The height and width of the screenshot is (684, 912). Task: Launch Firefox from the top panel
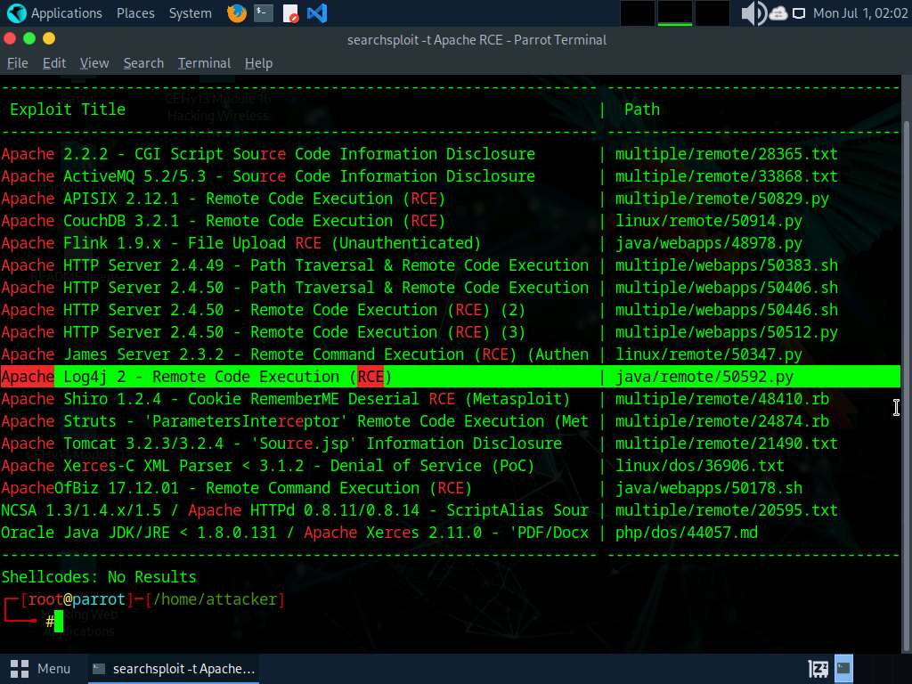(236, 13)
